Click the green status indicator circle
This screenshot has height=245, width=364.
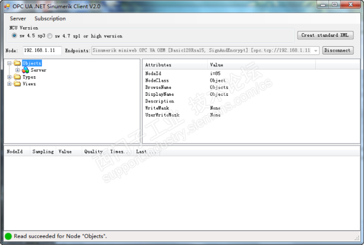click(8, 236)
